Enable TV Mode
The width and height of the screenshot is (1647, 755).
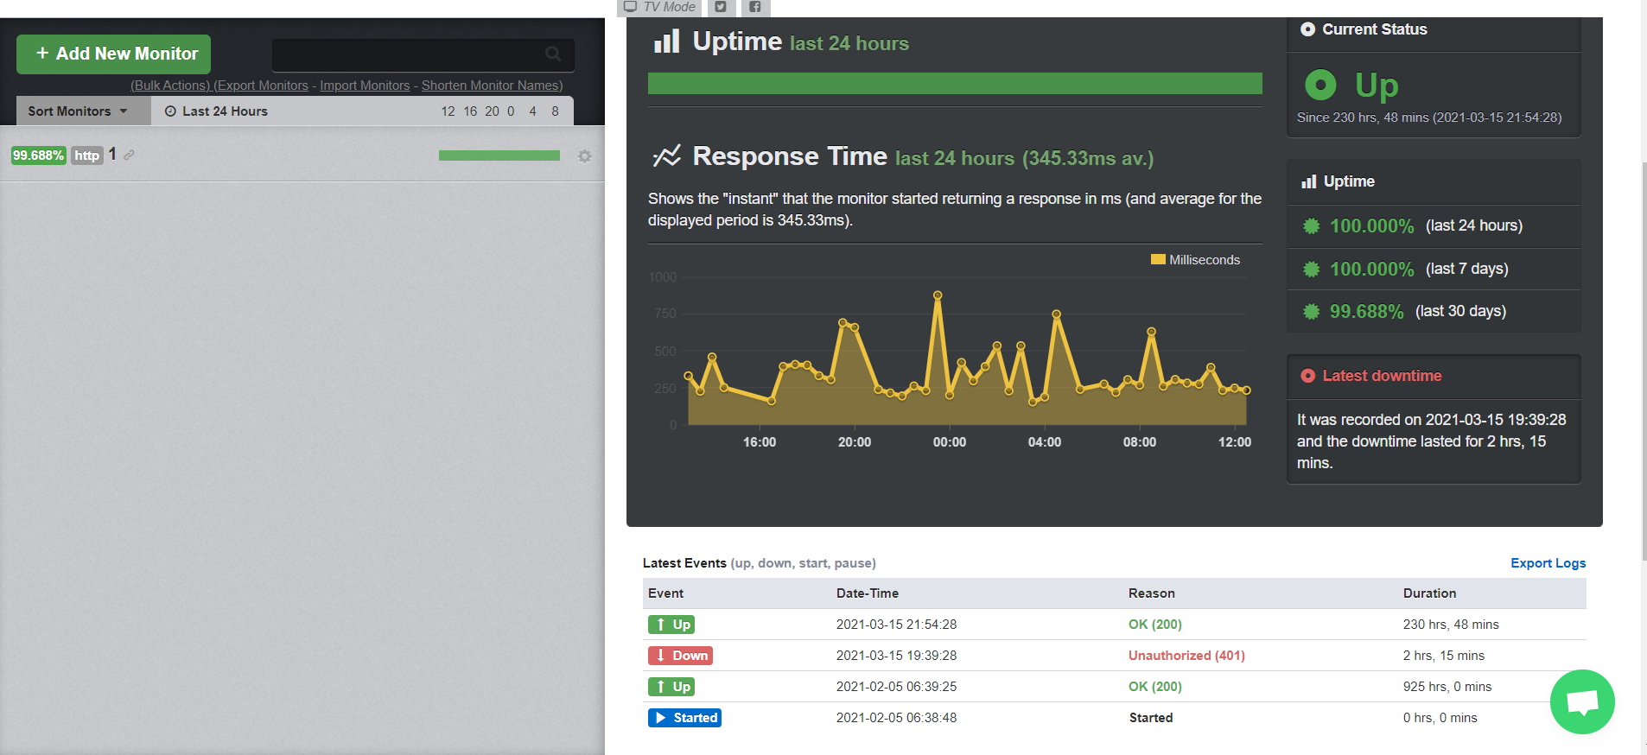click(x=660, y=7)
